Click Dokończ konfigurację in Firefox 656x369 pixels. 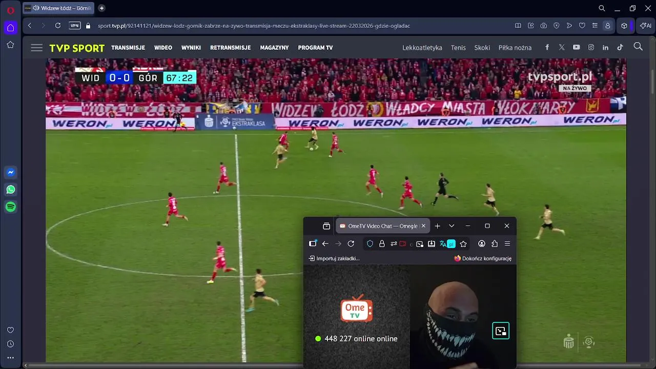483,258
